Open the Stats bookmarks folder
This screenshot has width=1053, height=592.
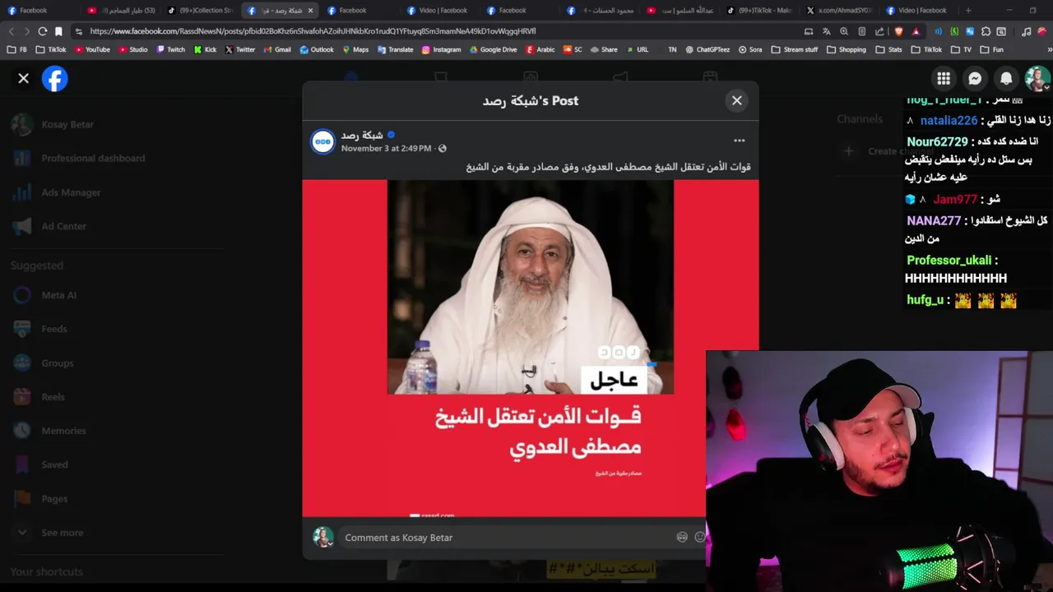[x=889, y=49]
